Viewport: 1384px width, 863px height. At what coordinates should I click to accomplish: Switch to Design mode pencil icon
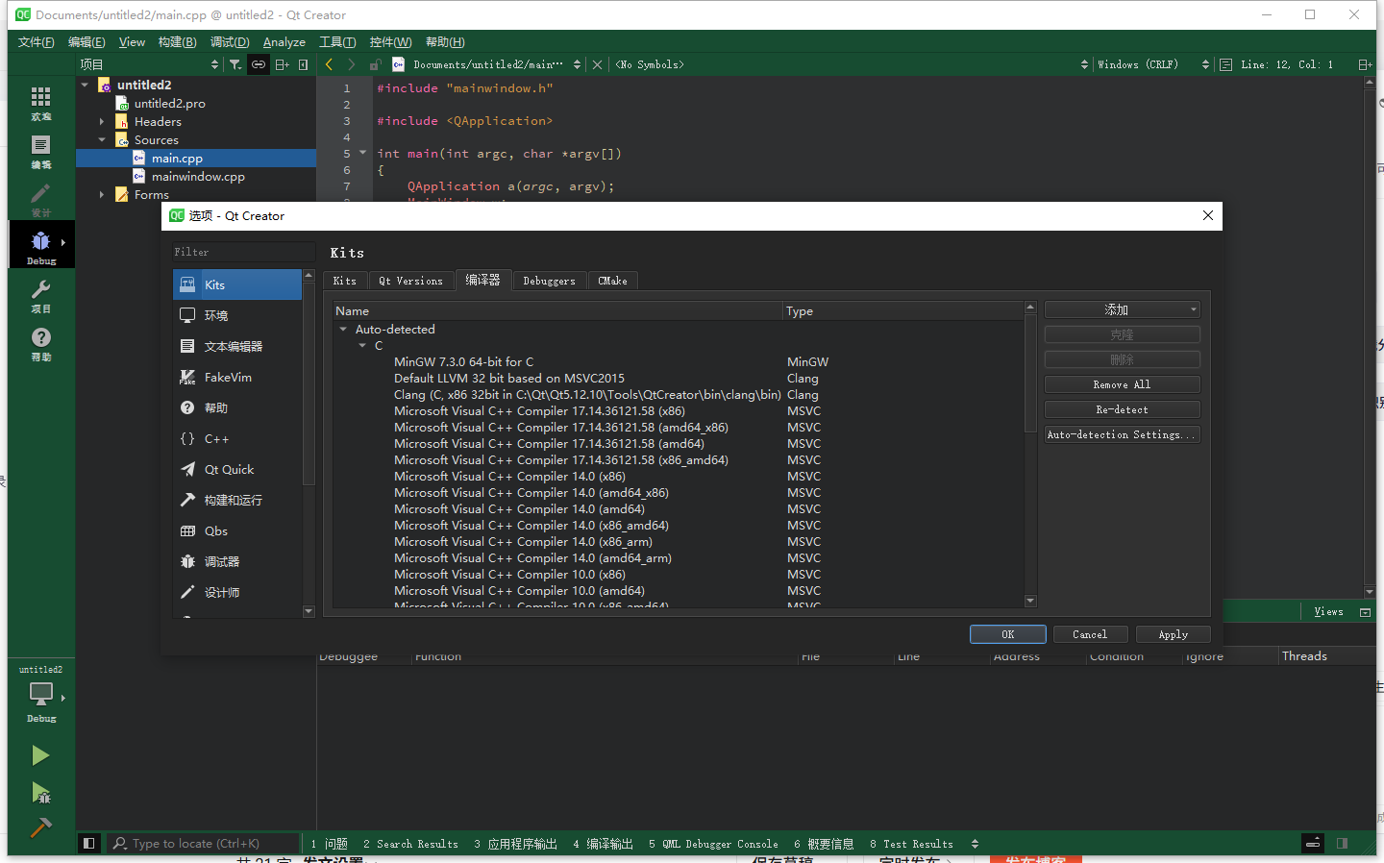[x=40, y=199]
